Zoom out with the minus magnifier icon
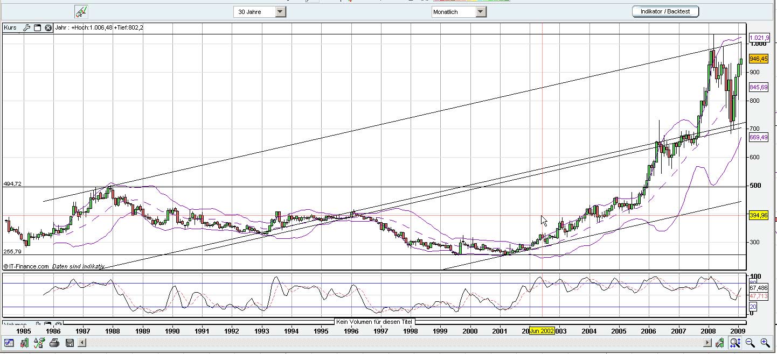The width and height of the screenshot is (777, 354). tap(749, 343)
